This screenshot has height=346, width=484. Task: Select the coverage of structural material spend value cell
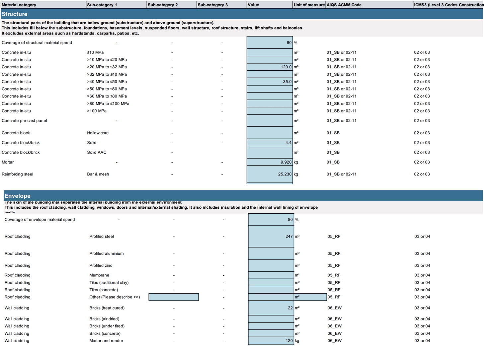[x=270, y=42]
